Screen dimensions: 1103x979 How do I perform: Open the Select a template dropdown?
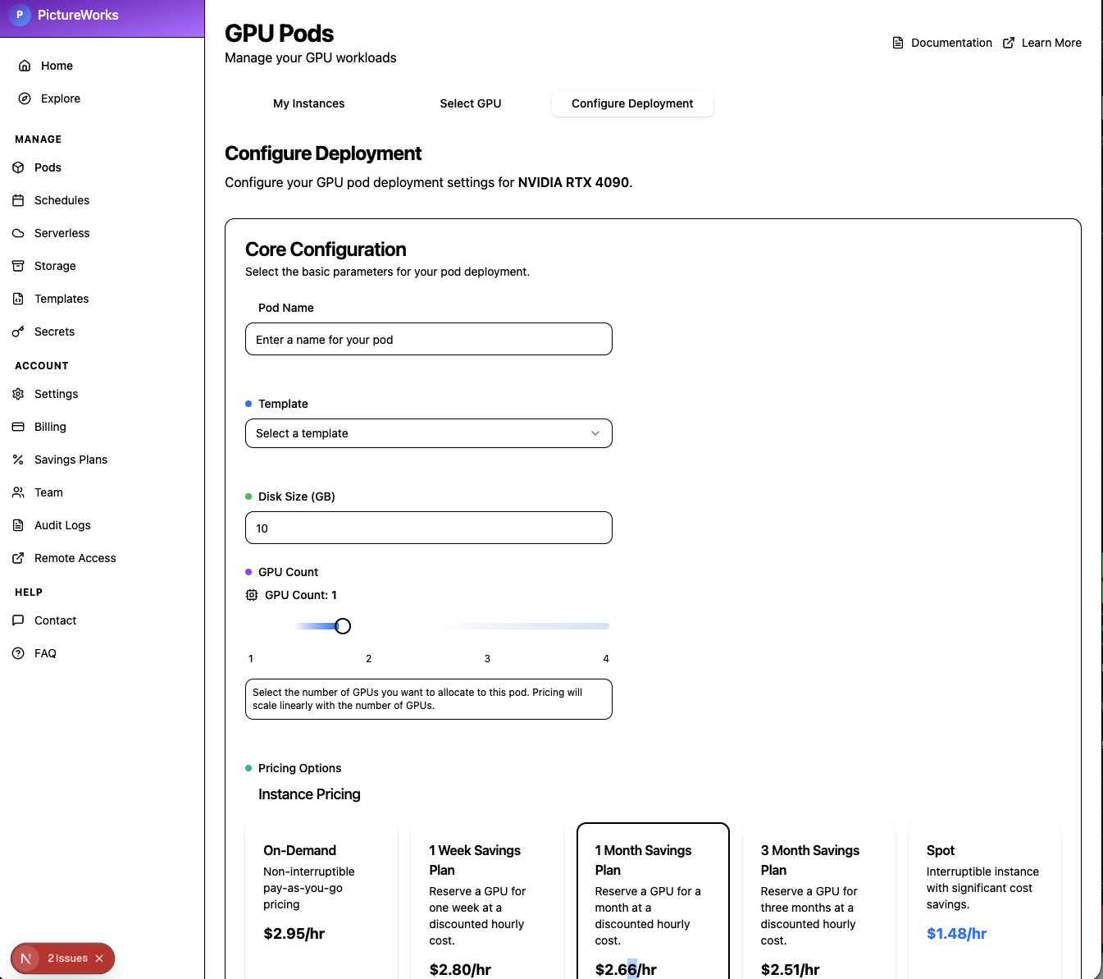428,433
